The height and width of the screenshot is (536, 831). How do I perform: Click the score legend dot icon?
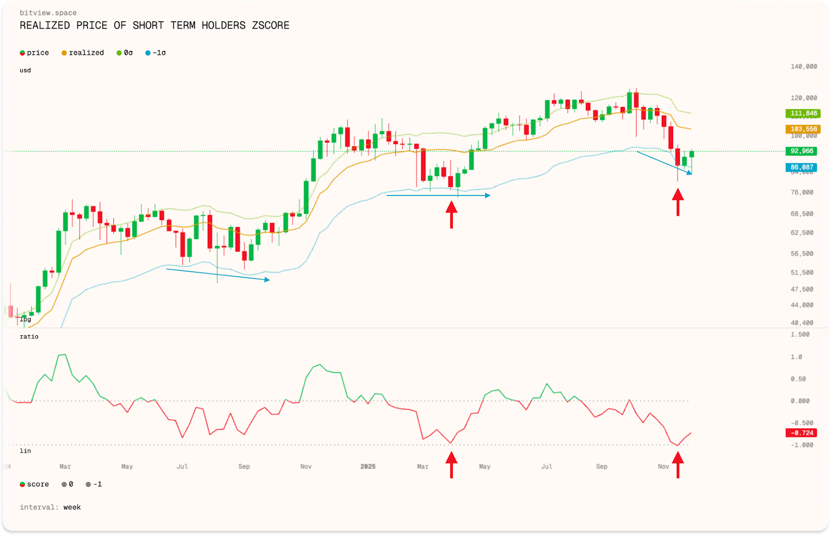click(x=22, y=484)
